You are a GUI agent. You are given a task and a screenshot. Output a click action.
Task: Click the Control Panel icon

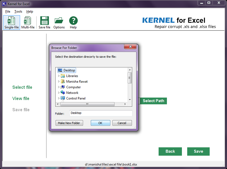63,98
